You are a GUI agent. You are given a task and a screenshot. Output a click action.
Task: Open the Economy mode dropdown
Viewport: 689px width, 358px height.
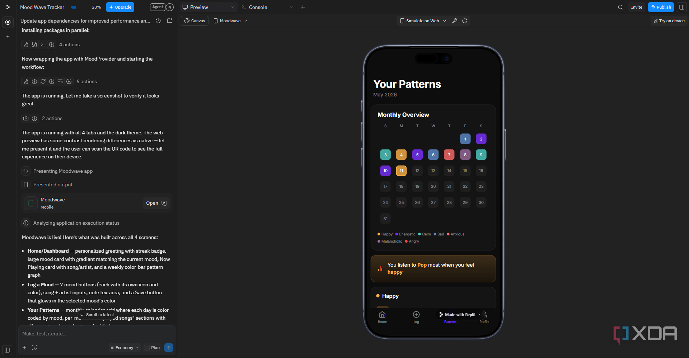coord(125,348)
